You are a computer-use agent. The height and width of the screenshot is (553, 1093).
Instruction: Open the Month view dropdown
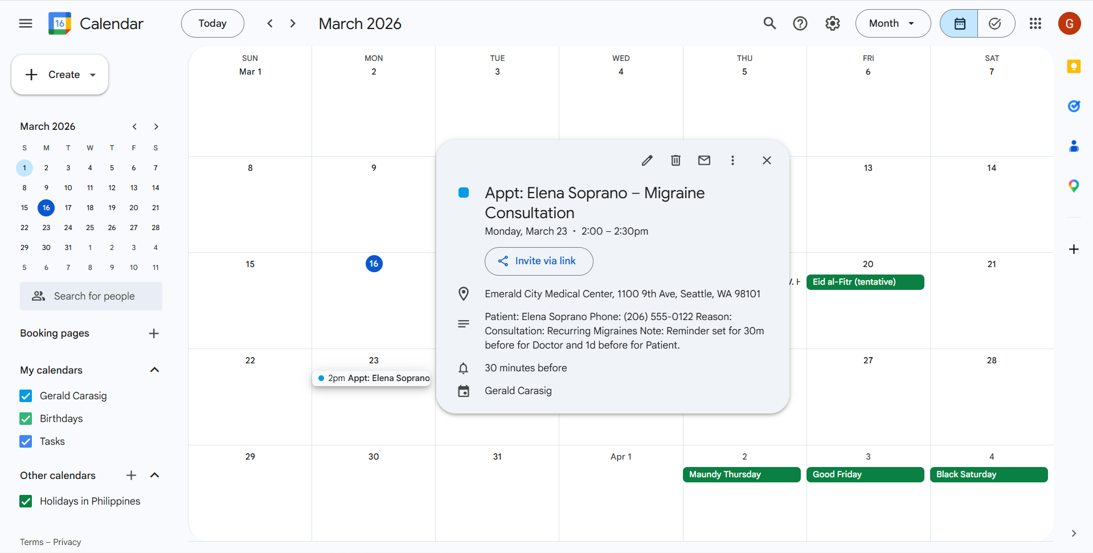893,23
